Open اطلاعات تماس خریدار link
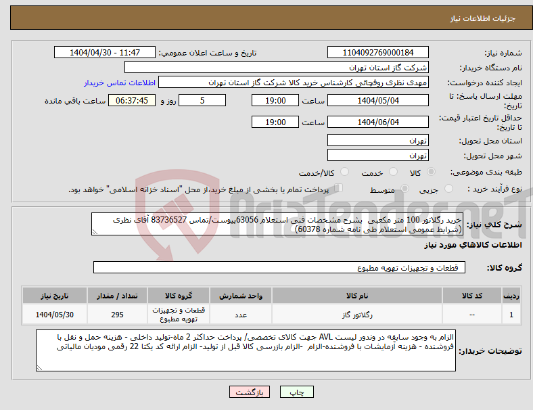 click(x=120, y=83)
